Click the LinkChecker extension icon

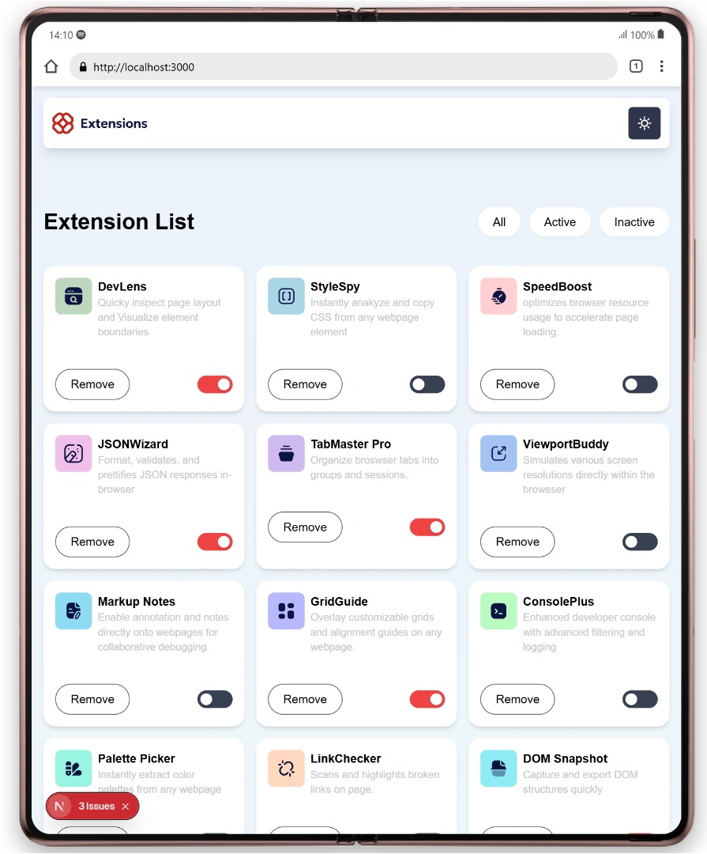[286, 769]
